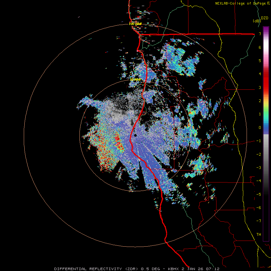Click the 7 value on the color scale
The height and width of the screenshot is (271, 271).
click(260, 34)
